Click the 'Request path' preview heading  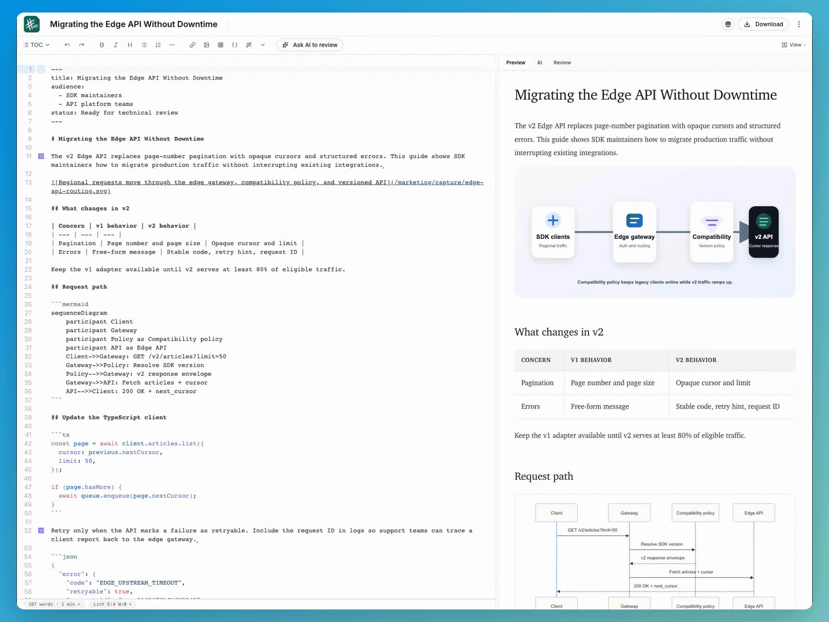coord(544,476)
